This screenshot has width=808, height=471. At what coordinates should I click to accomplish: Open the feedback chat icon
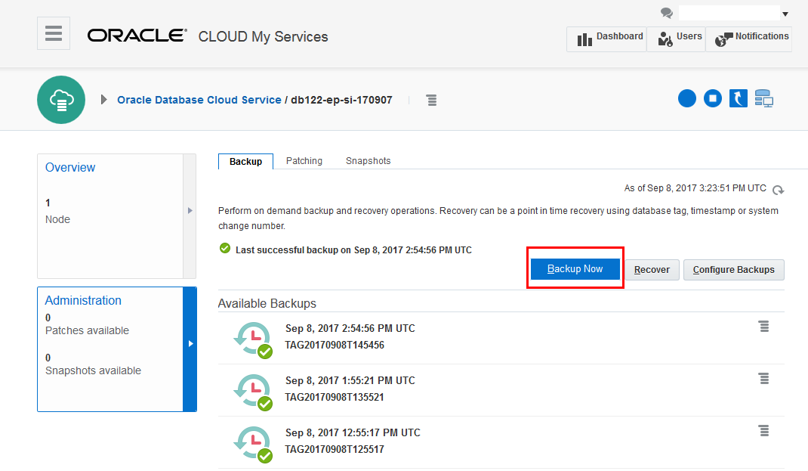click(665, 14)
